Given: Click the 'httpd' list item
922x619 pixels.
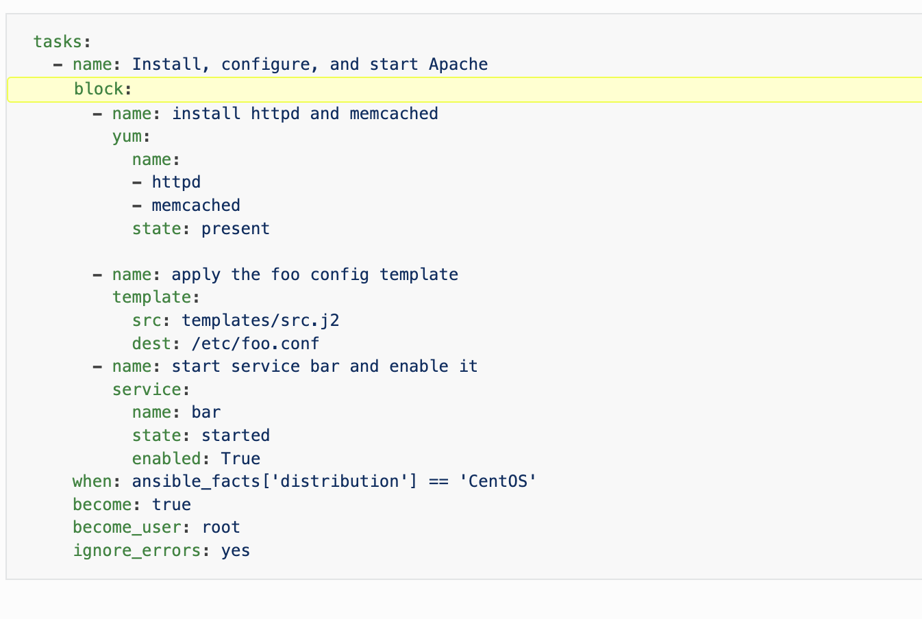Looking at the screenshot, I should (x=176, y=182).
